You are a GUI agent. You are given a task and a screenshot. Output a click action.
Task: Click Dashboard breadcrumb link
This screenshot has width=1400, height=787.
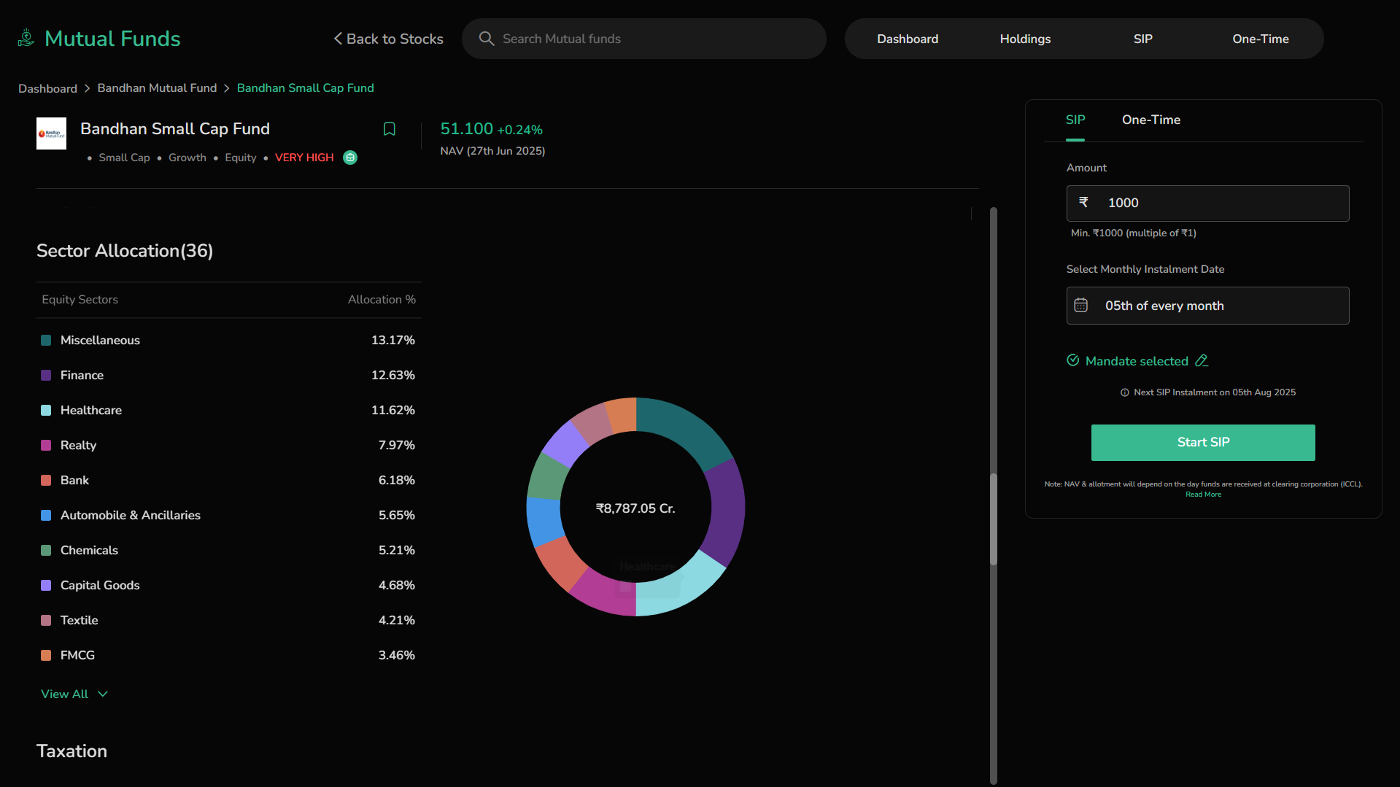coord(47,88)
